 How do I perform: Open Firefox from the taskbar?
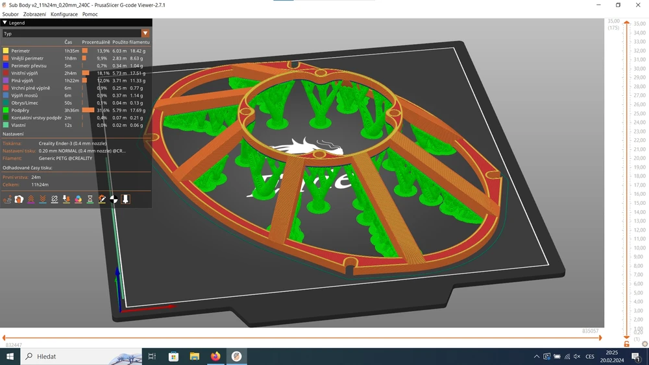click(215, 357)
